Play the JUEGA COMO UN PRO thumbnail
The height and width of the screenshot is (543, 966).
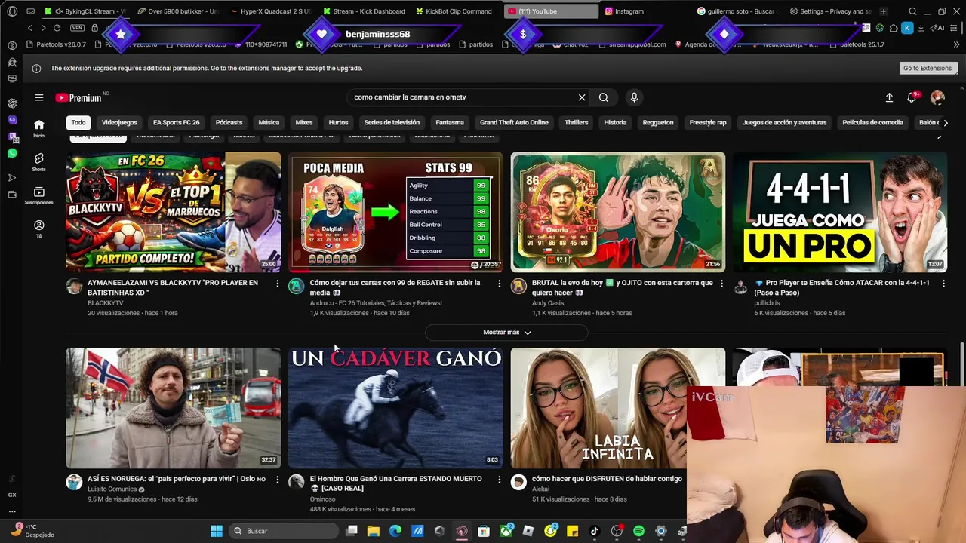tap(840, 212)
